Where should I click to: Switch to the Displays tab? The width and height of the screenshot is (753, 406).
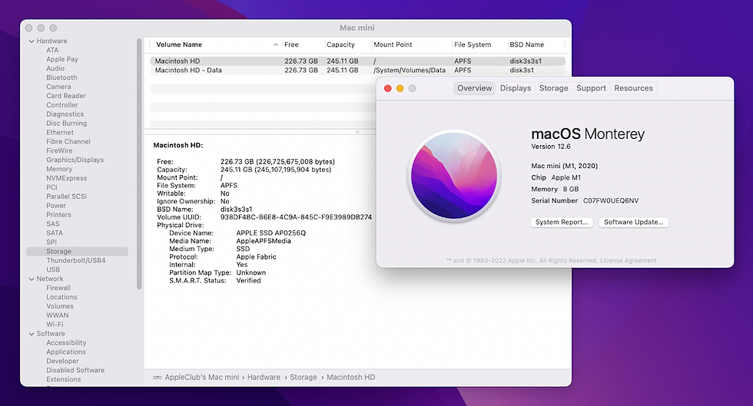tap(516, 88)
